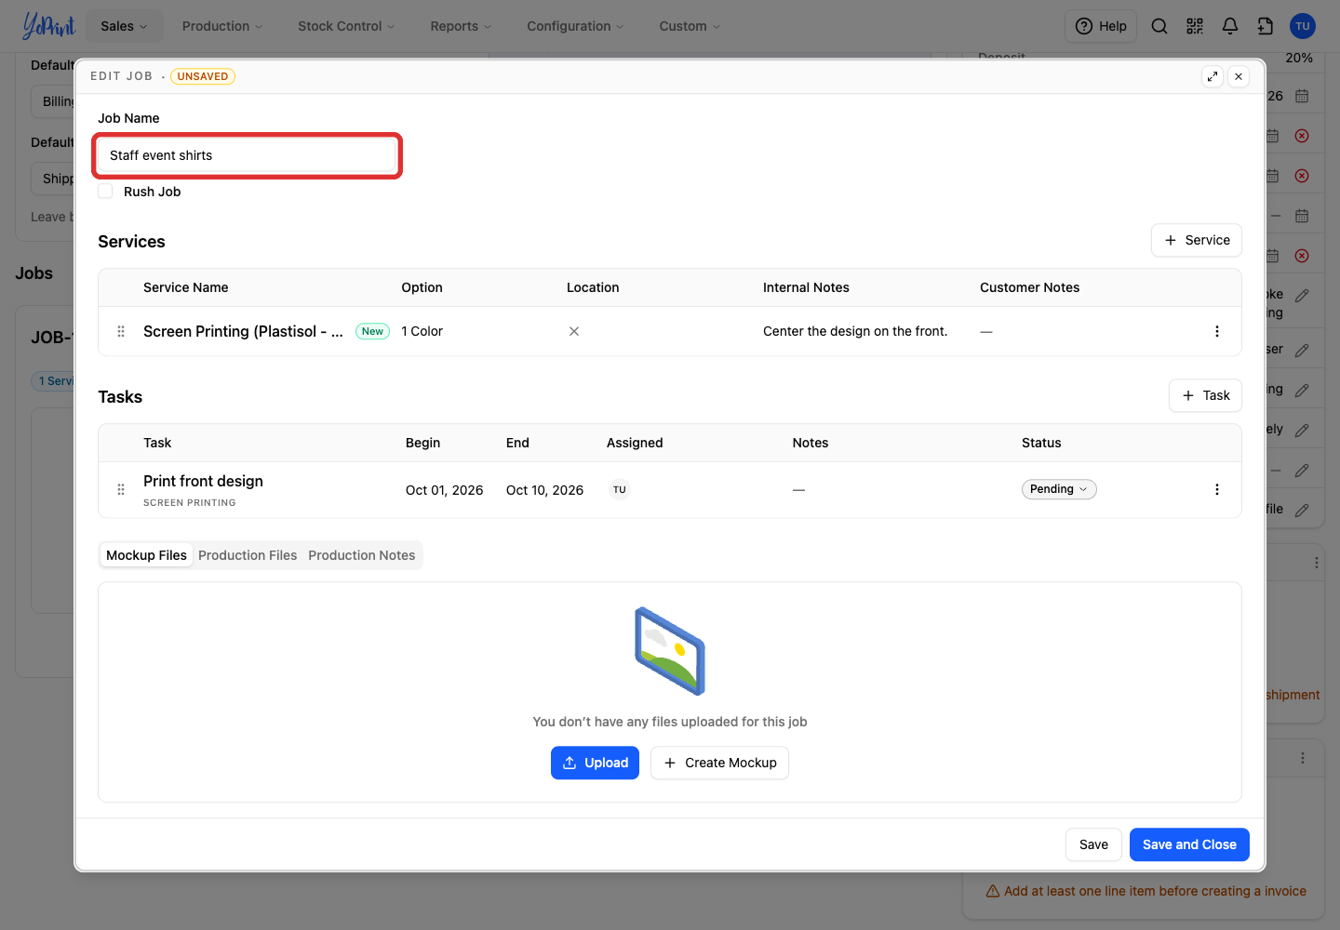Grab the Print front design task drag handle

pos(121,489)
